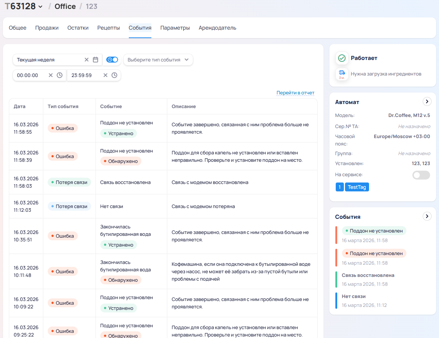439x338 pixels.
Task: Open 'Выберите тип события' dropdown
Action: tap(158, 60)
